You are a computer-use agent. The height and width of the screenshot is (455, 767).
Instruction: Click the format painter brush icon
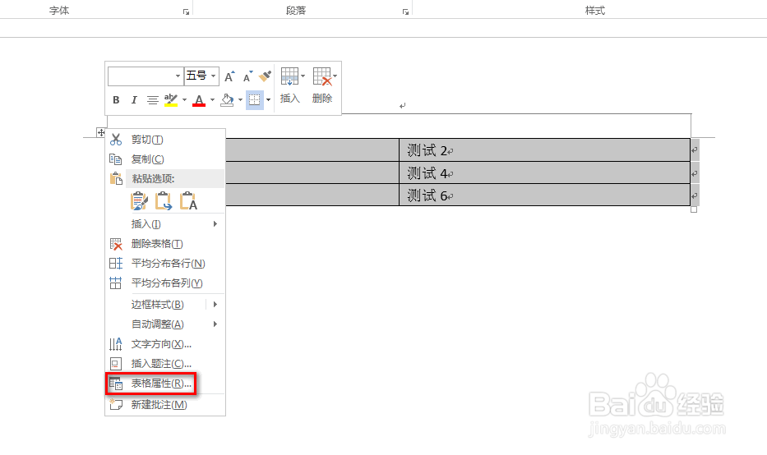(266, 76)
